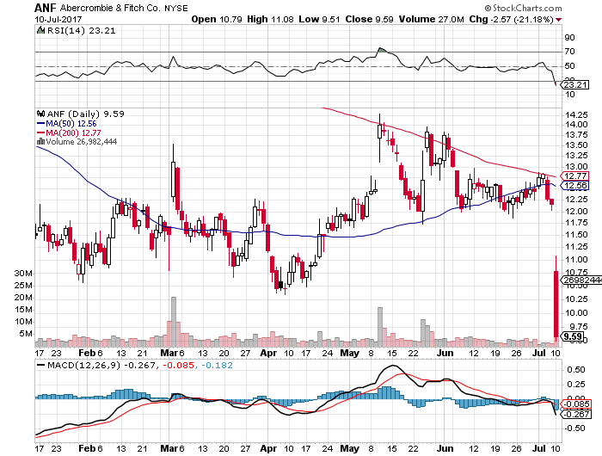Click the boxed 26982444 volume axis label

coord(581,280)
